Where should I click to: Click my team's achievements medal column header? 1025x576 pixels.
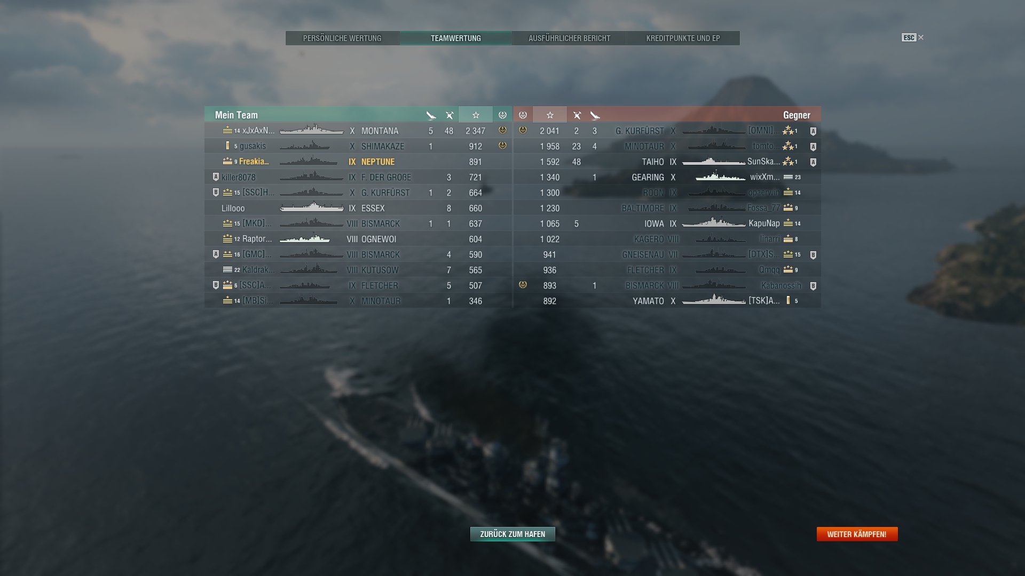coord(502,115)
